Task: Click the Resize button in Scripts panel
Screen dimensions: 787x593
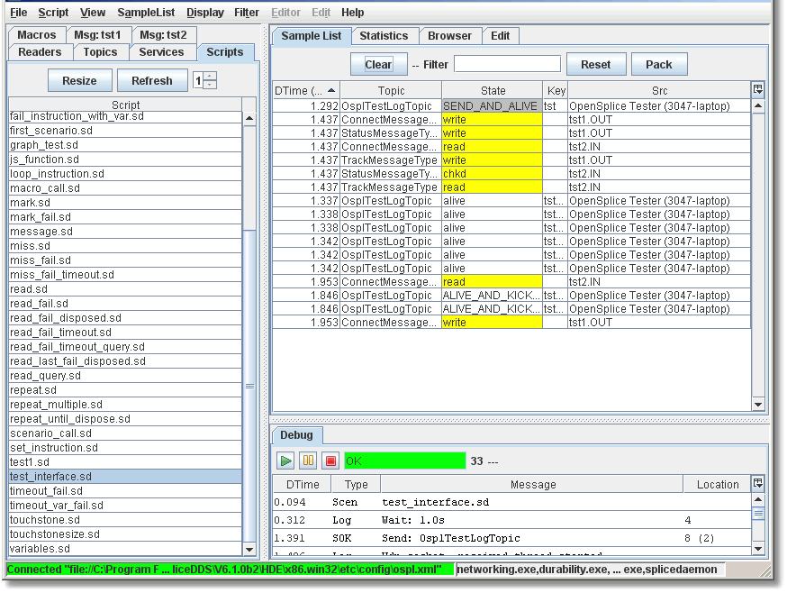Action: click(x=79, y=80)
